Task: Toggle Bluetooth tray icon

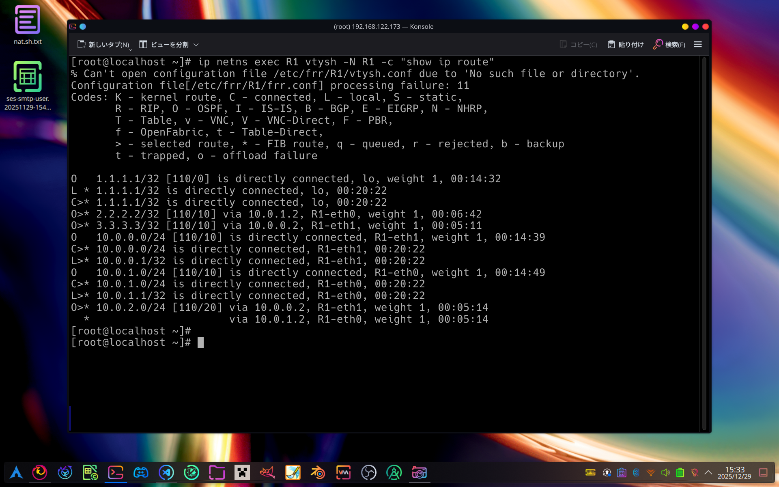Action: point(636,472)
